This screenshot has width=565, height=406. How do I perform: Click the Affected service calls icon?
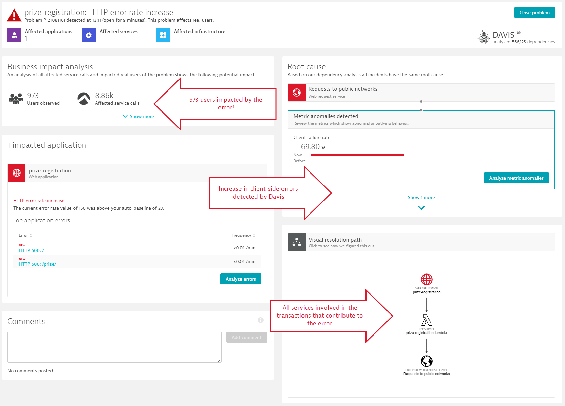click(84, 99)
